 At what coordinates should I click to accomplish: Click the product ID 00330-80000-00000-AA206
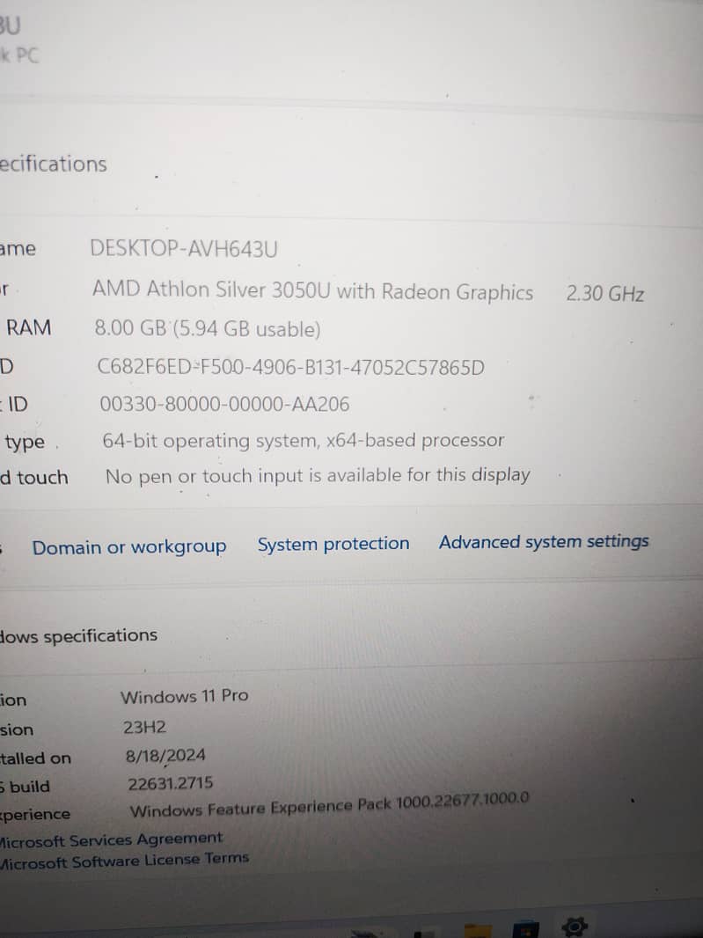(x=224, y=404)
